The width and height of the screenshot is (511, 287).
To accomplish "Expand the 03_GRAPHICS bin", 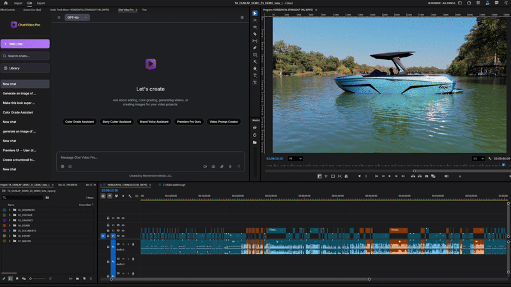I will coord(10,221).
